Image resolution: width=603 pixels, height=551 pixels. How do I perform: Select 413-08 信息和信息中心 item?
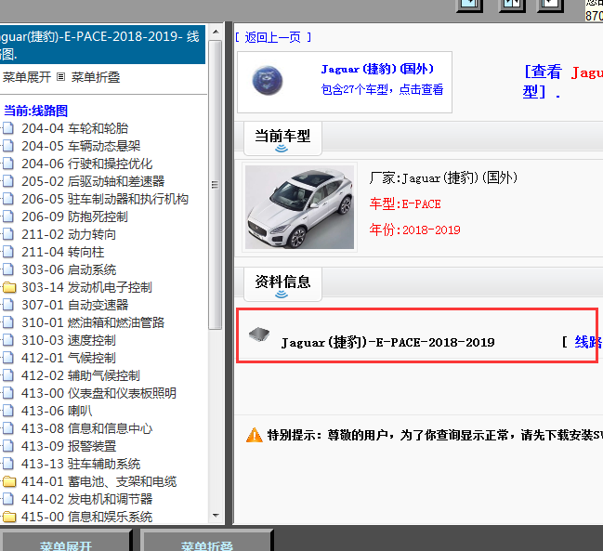click(87, 428)
